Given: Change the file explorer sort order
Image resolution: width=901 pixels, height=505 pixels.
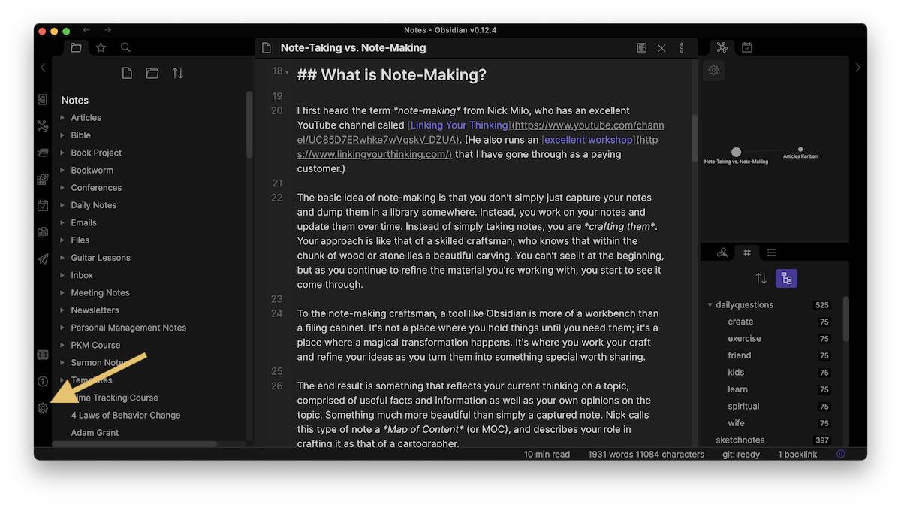Looking at the screenshot, I should (x=177, y=73).
